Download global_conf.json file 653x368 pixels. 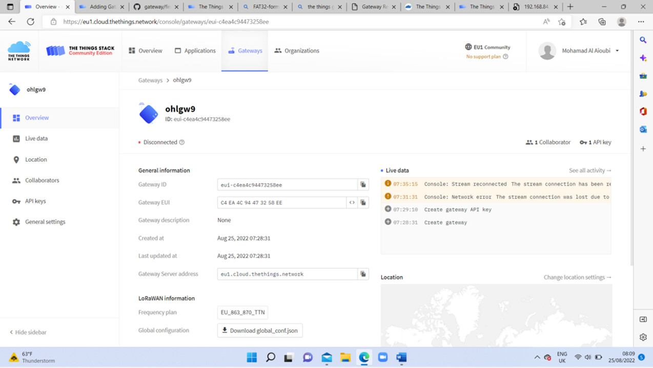click(260, 331)
